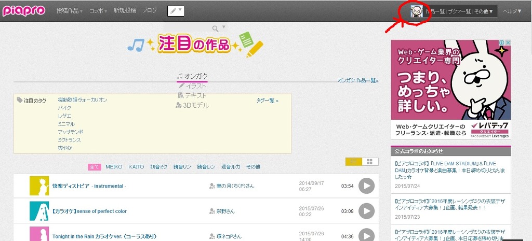Screen dimensions: 532x241
Task: Click AdChoices info icon on advertisement
Action: [x=501, y=42]
